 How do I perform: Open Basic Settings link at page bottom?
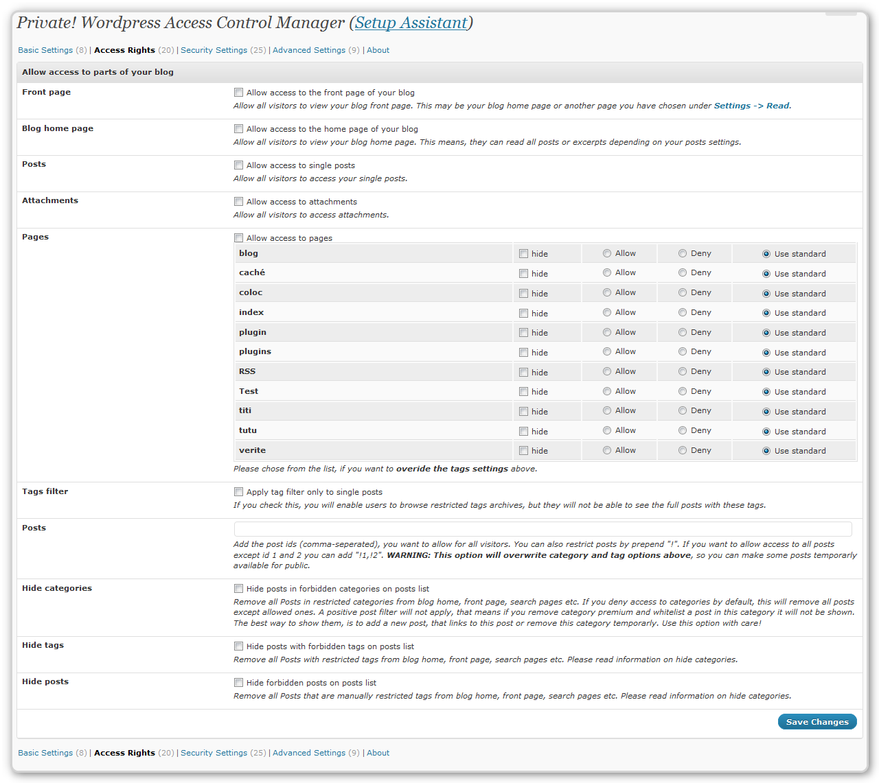[45, 753]
